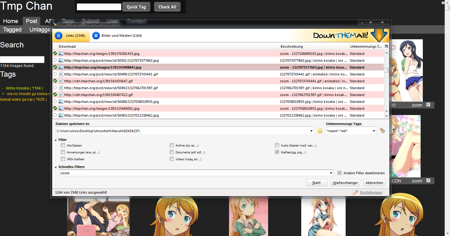Toggle the checkbox next to CDN zoom

(428, 181)
